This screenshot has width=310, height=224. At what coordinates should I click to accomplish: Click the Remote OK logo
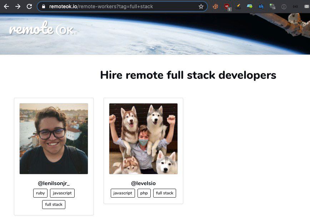pos(42,29)
